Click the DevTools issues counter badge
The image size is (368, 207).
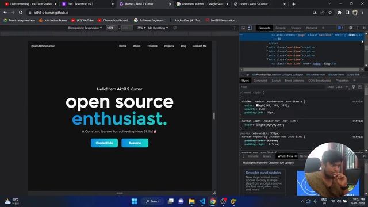pyautogui.click(x=340, y=28)
